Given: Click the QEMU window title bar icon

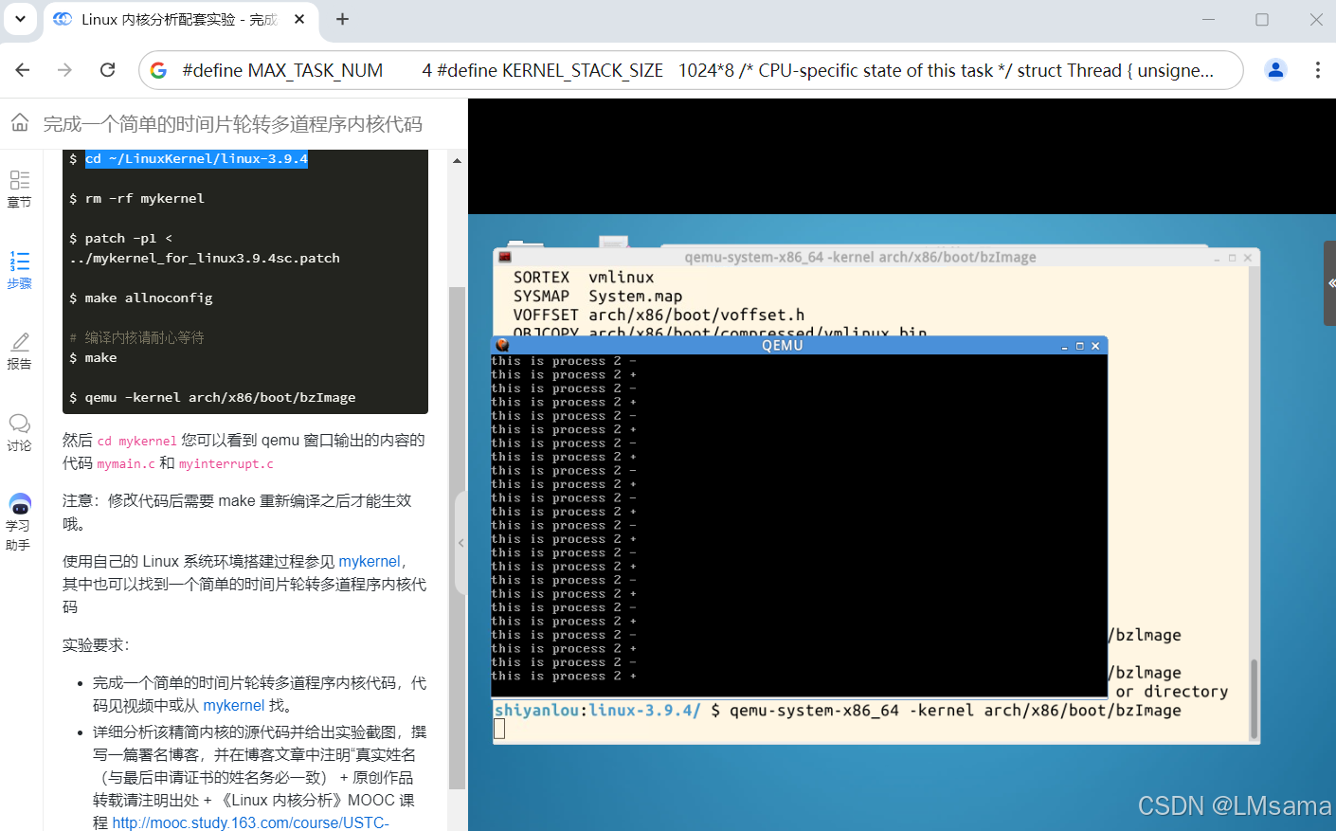Looking at the screenshot, I should pos(502,346).
